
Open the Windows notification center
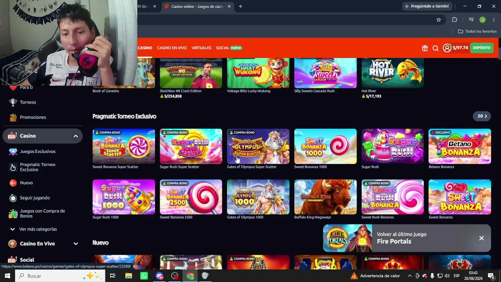point(491,276)
